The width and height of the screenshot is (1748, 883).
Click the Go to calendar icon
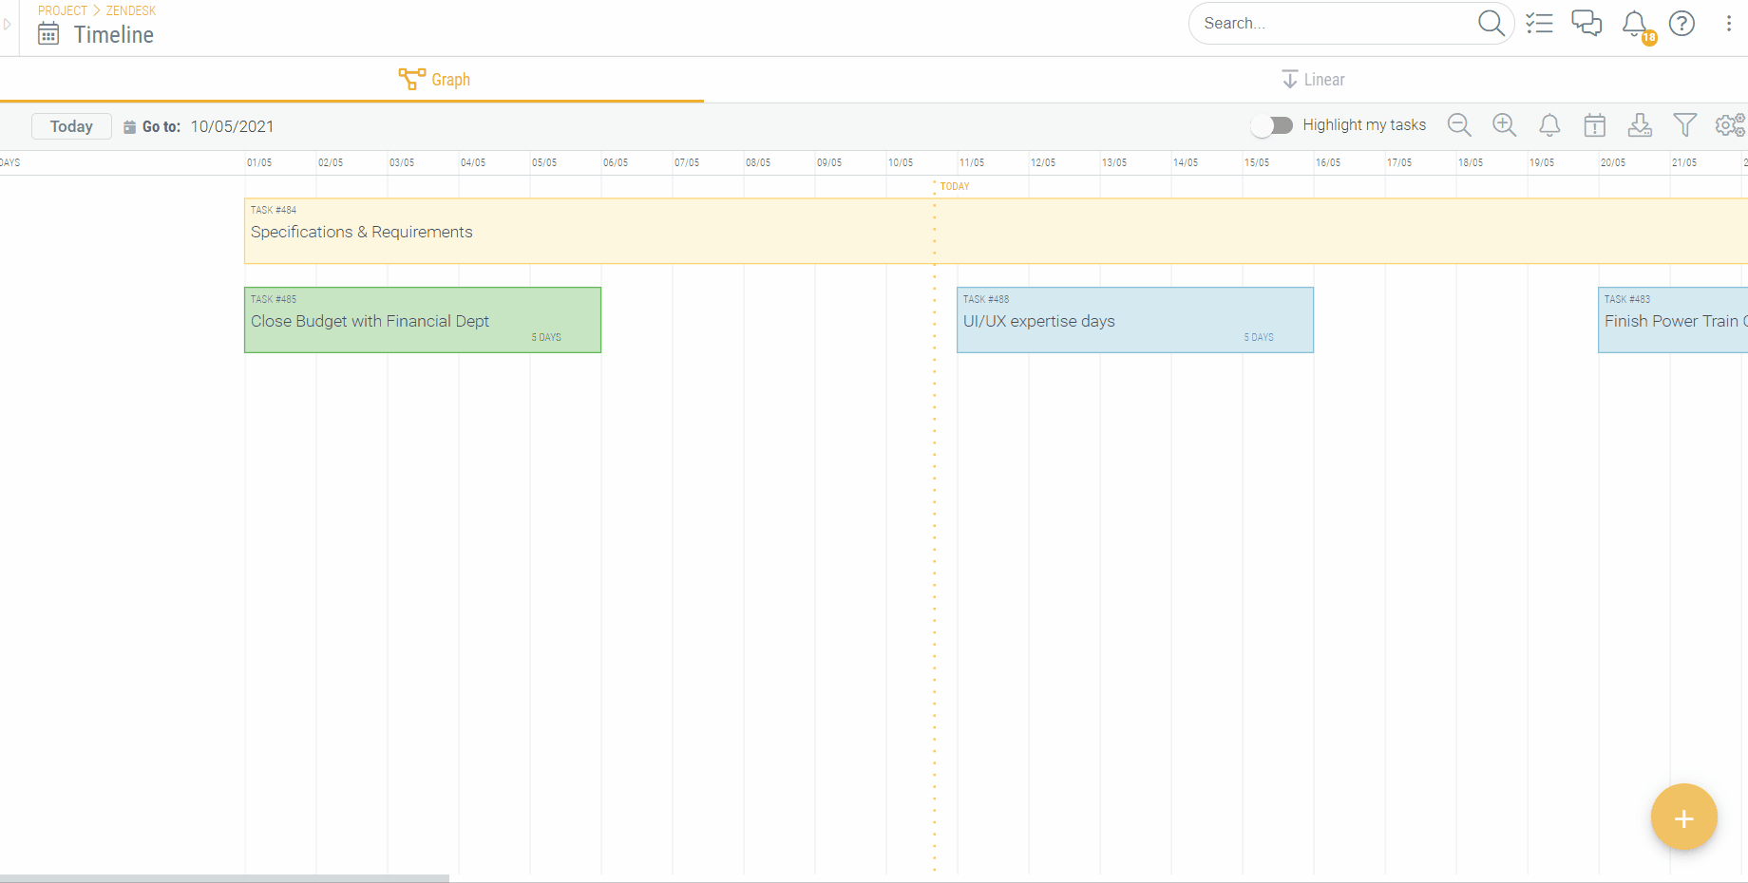pyautogui.click(x=130, y=127)
